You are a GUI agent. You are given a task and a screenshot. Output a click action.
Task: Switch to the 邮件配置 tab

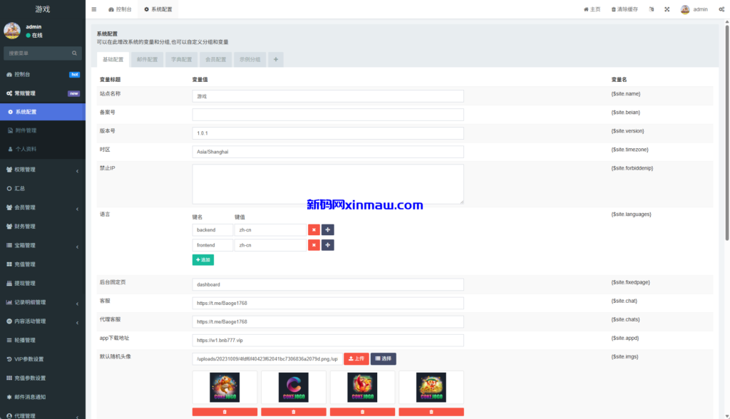tap(147, 59)
